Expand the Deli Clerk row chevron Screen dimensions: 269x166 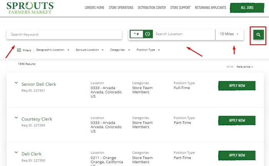coord(16,152)
